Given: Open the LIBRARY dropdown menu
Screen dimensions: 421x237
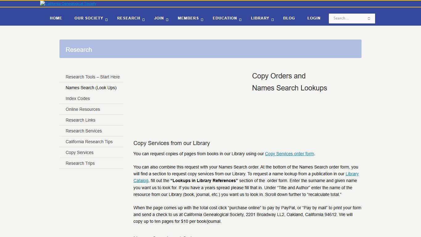Looking at the screenshot, I should pos(260,18).
